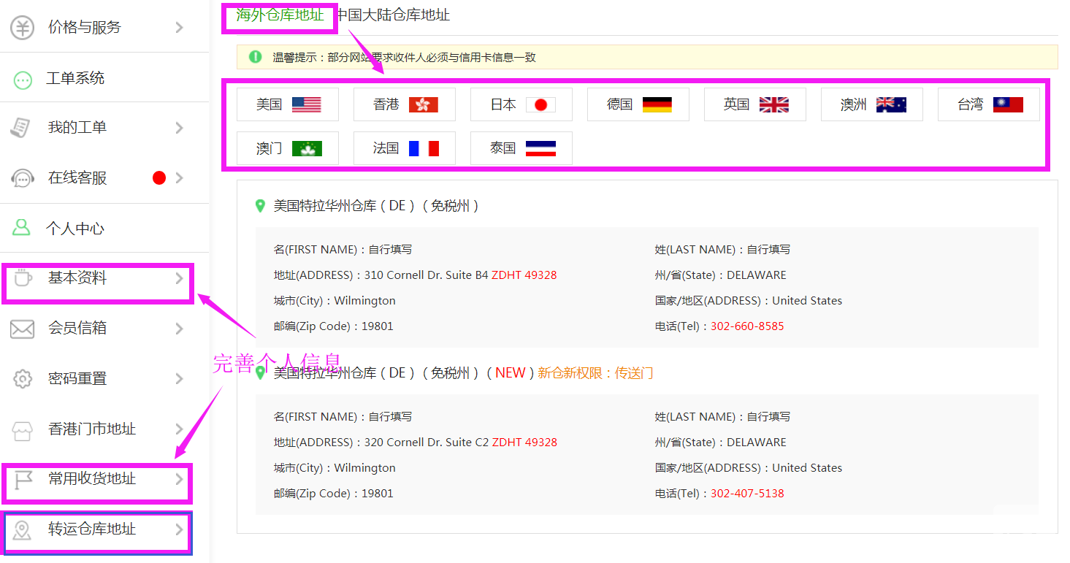
Task: Click the gear icon for 密码重置
Action: (23, 379)
